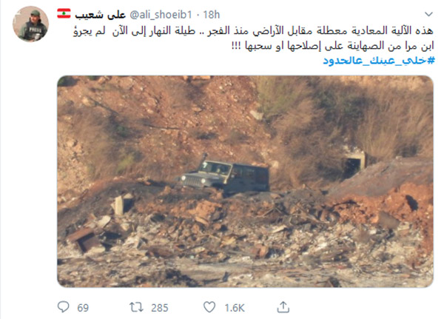444x319 pixels.
Task: Click the Lebanese flag emoji
Action: point(64,13)
